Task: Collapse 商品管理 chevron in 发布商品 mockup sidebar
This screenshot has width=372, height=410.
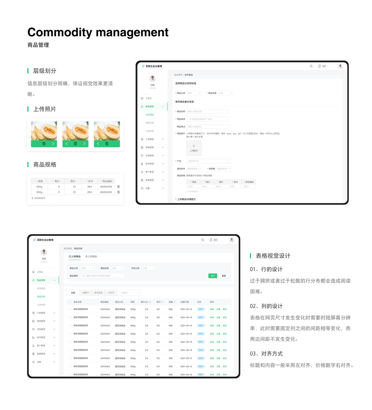Action: (x=163, y=106)
